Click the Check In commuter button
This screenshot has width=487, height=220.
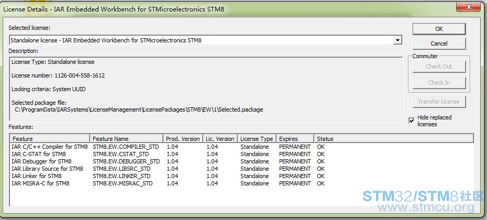pos(439,83)
